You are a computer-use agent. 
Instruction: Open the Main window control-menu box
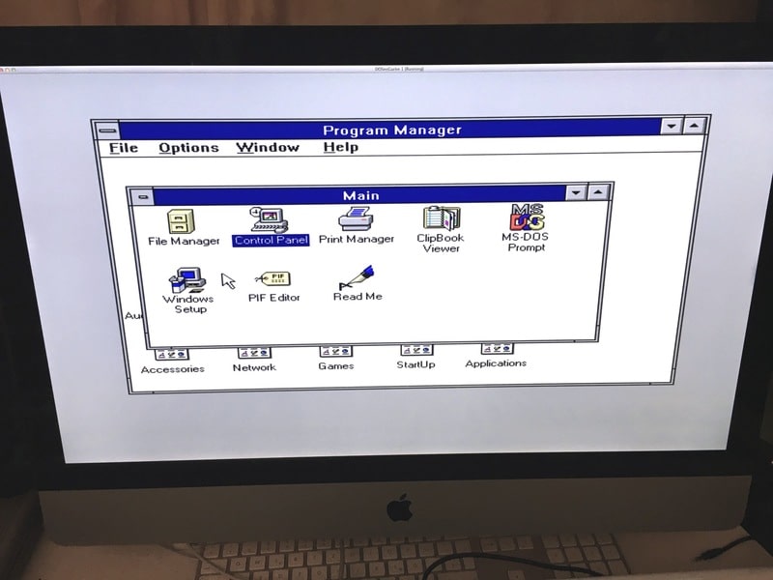(142, 197)
